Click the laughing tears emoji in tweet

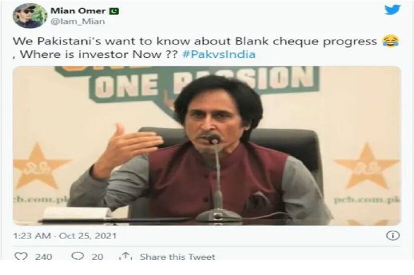391,41
